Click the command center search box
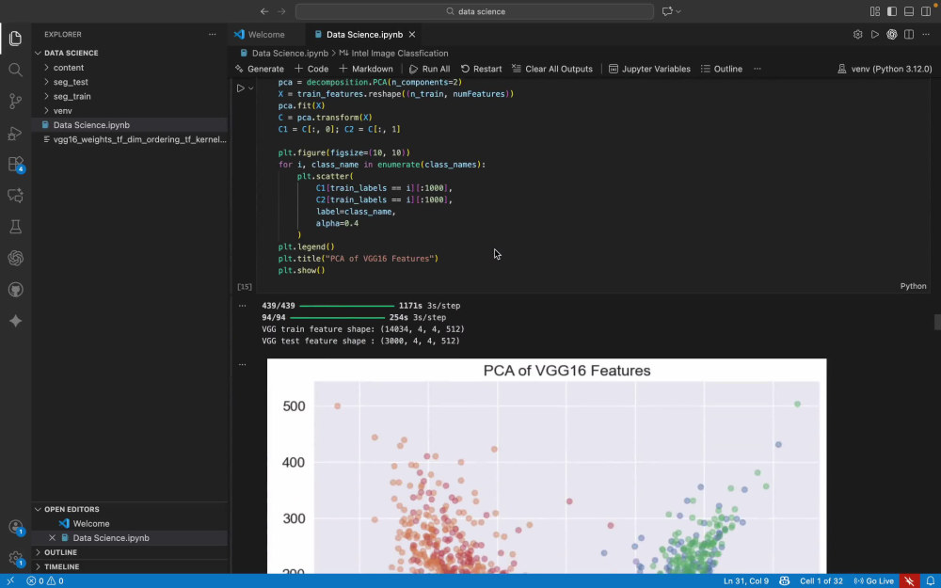Image resolution: width=941 pixels, height=588 pixels. coord(474,11)
